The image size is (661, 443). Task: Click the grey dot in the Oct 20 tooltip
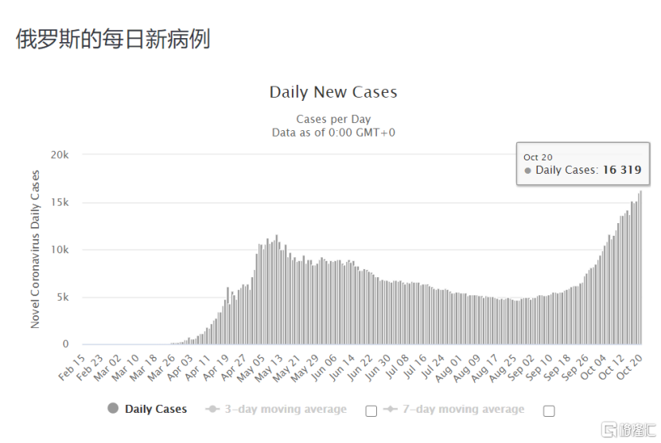point(527,171)
